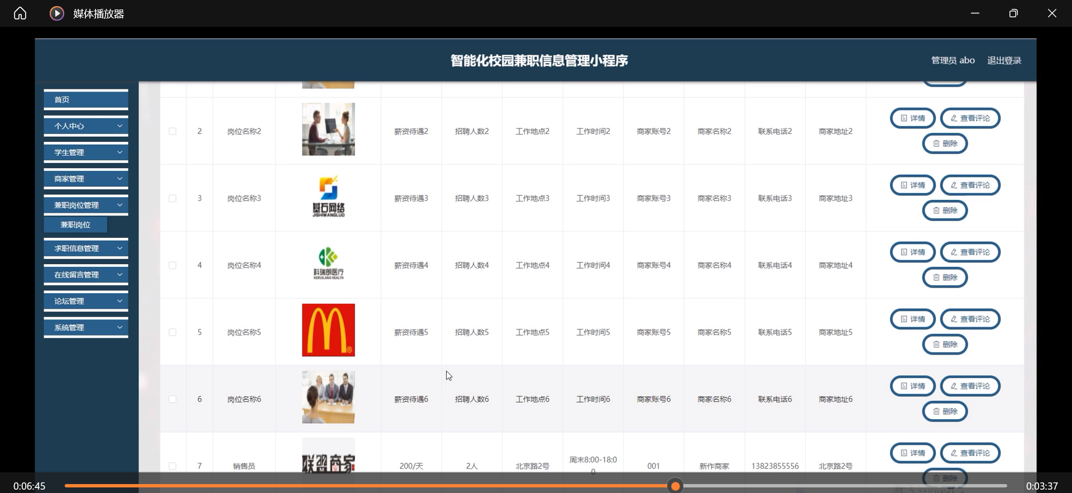
Task: Click the media player play logo icon
Action: (x=56, y=13)
